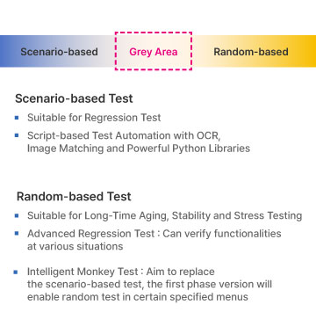
Task: Click the Grey Area dashed box
Action: coord(154,51)
